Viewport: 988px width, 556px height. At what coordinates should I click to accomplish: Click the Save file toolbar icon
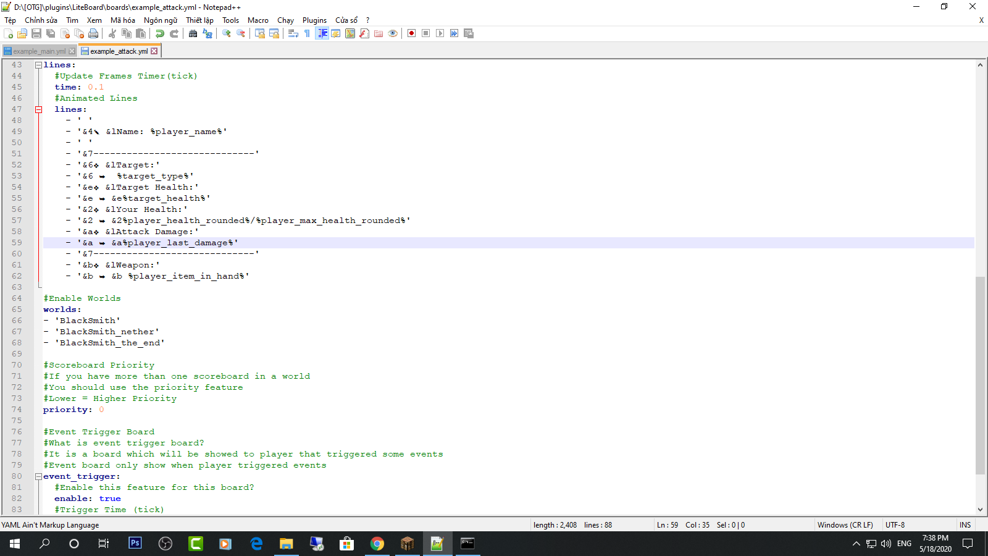tap(36, 33)
